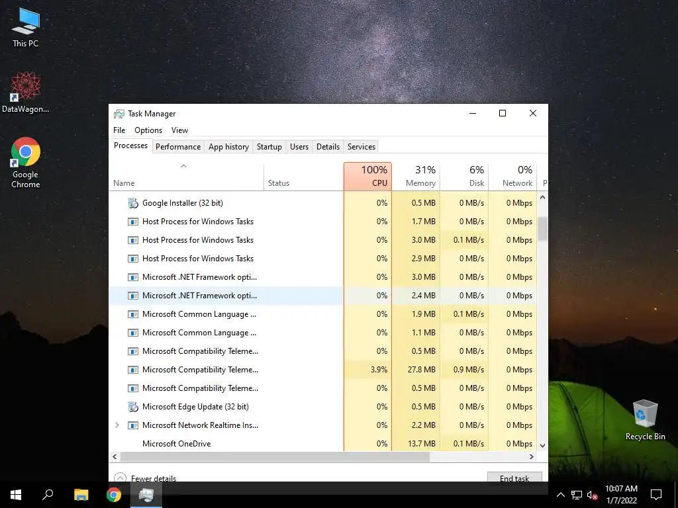Click the icon of 2.4 MB .NET Framework row
Screen dimensions: 678x508
[x=133, y=296]
